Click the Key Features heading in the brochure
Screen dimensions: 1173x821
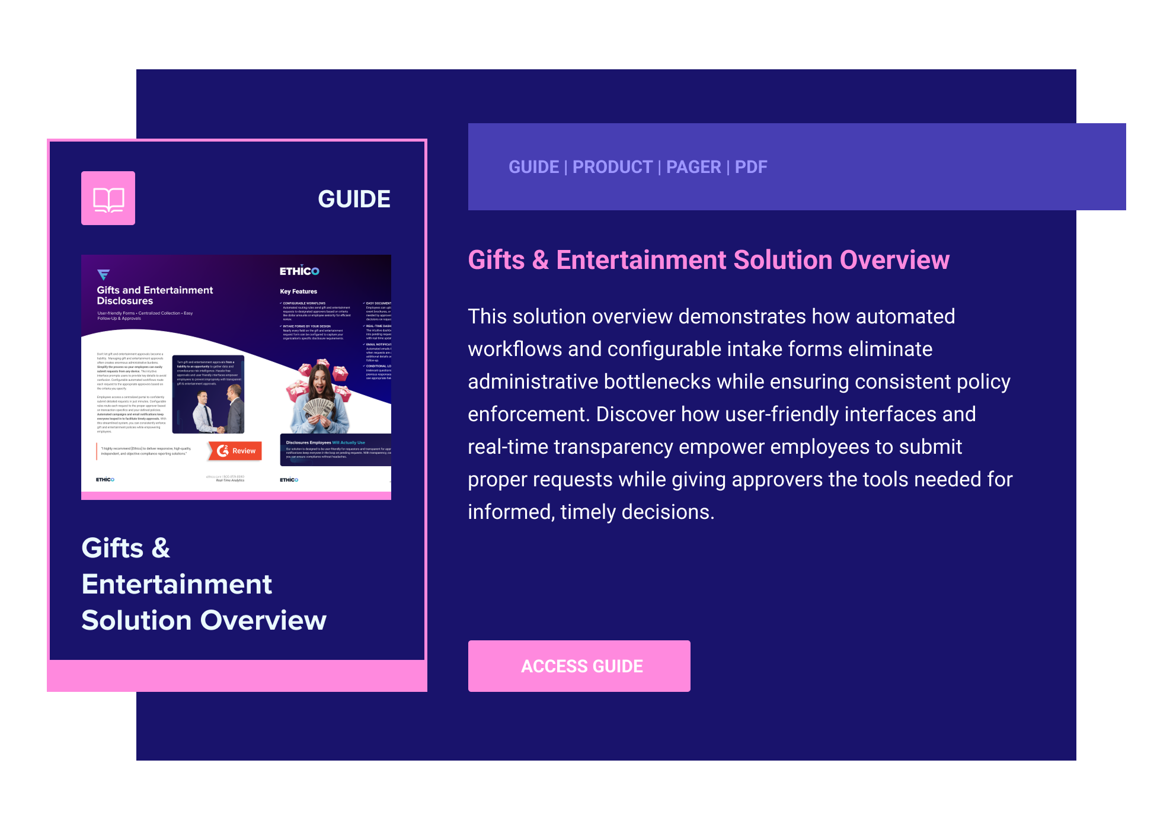pyautogui.click(x=298, y=291)
